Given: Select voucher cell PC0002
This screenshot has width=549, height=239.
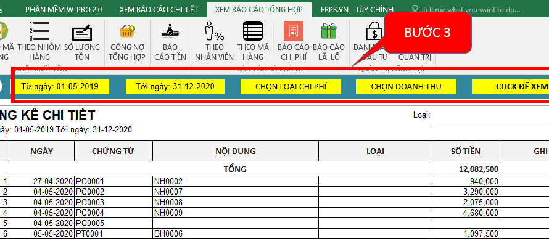Looking at the screenshot, I should coord(114,192).
